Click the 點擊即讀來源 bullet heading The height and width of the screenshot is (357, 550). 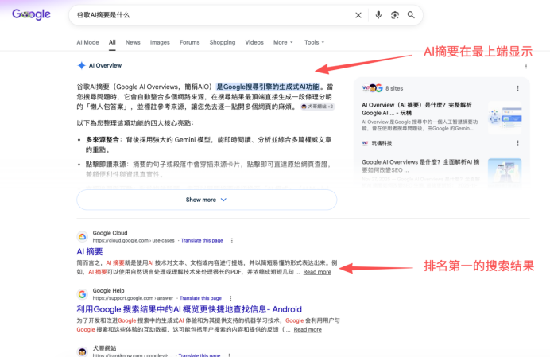coord(106,165)
